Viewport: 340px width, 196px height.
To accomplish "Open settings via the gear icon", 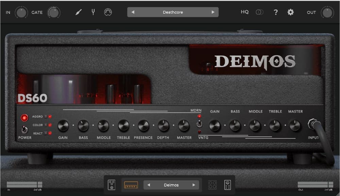I will click(x=291, y=12).
